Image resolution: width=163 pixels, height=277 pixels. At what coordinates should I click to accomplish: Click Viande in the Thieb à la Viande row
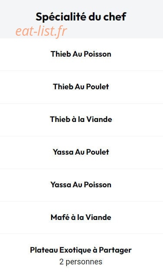click(x=99, y=119)
